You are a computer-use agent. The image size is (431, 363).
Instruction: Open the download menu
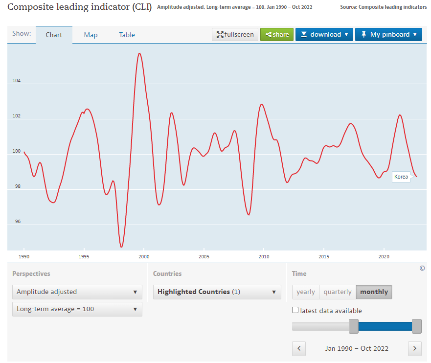point(324,34)
